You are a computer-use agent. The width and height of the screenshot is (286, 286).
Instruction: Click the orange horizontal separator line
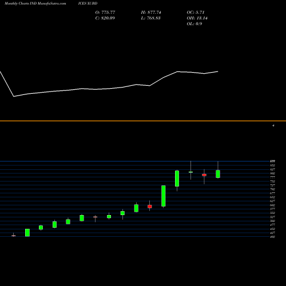click(x=143, y=121)
